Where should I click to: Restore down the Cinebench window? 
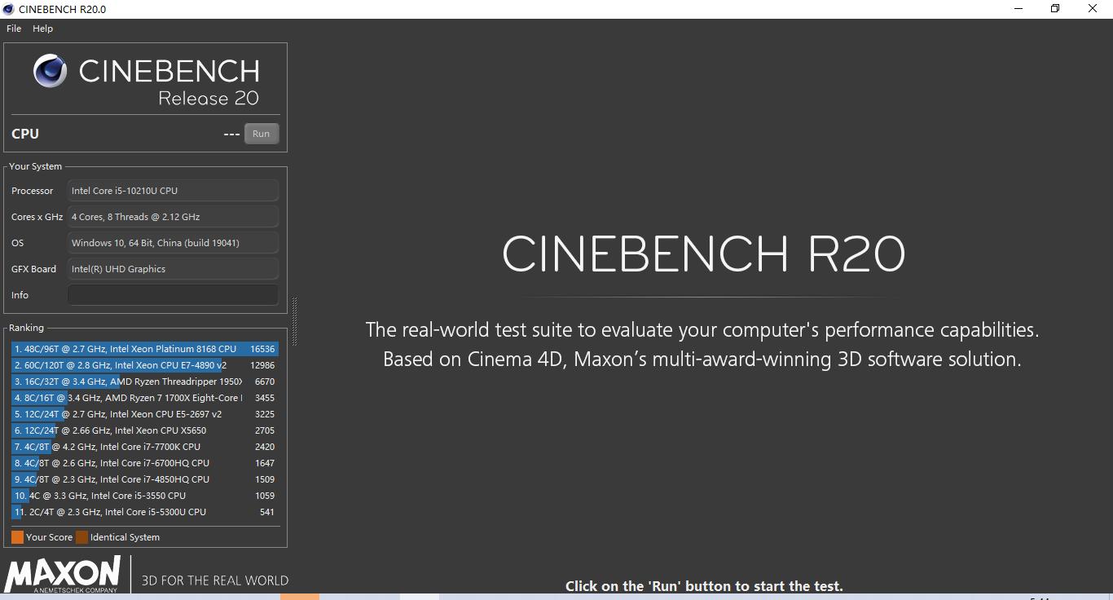click(x=1055, y=9)
